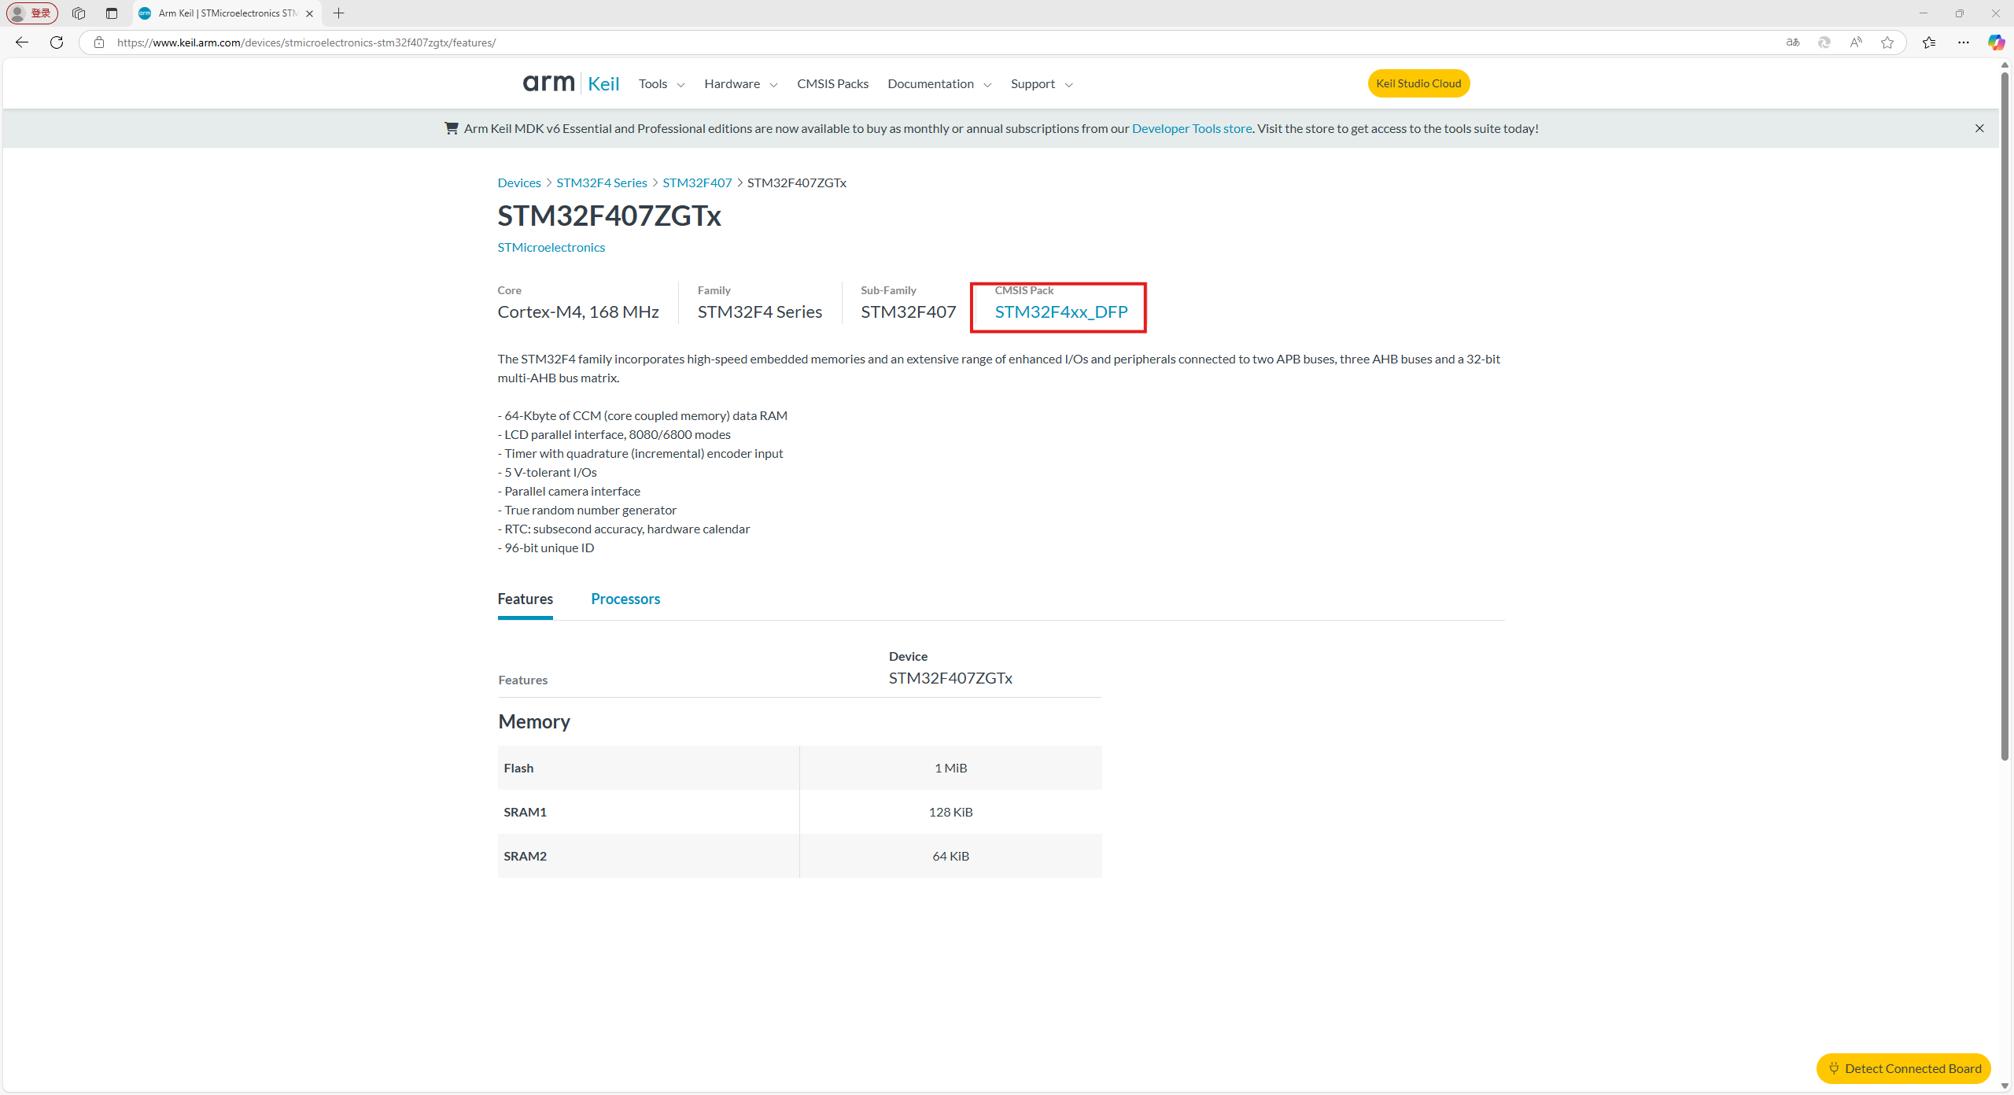2014x1095 pixels.
Task: Go to the Devices breadcrumb
Action: click(519, 182)
